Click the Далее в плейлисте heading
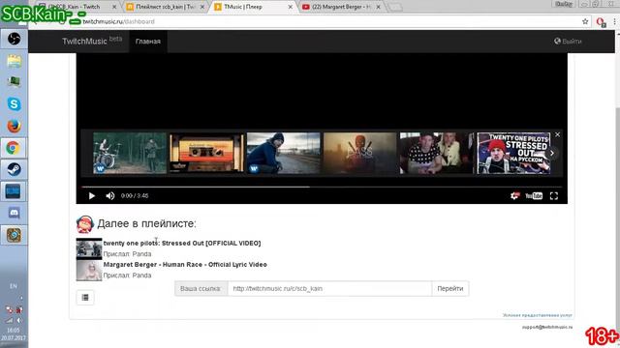 tap(146, 223)
